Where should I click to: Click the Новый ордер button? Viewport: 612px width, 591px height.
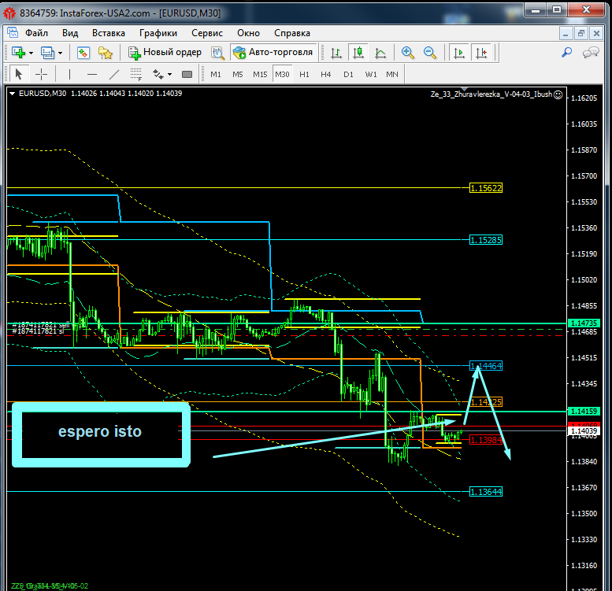pyautogui.click(x=165, y=53)
